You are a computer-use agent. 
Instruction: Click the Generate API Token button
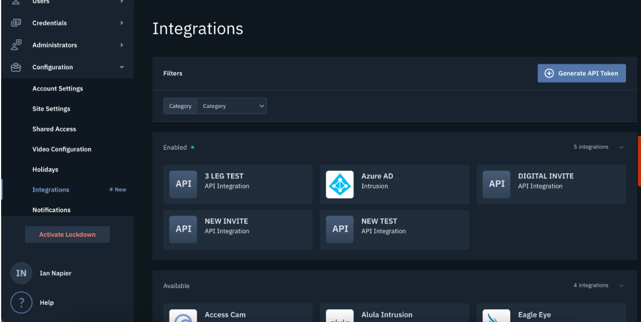coord(581,74)
